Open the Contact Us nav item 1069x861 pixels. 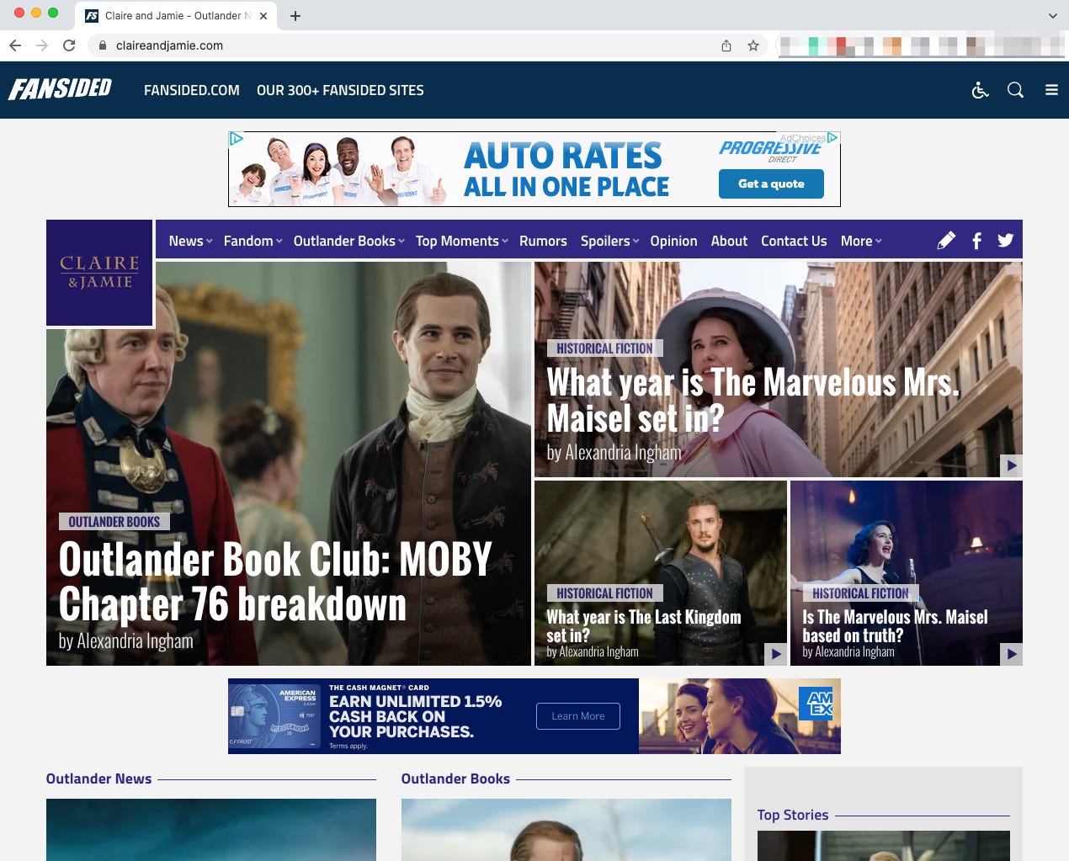[794, 241]
